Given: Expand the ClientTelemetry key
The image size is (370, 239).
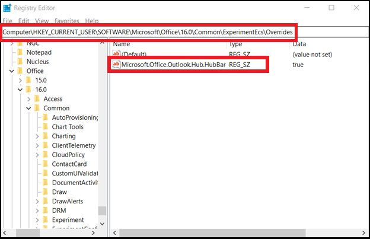Looking at the screenshot, I should click(37, 145).
